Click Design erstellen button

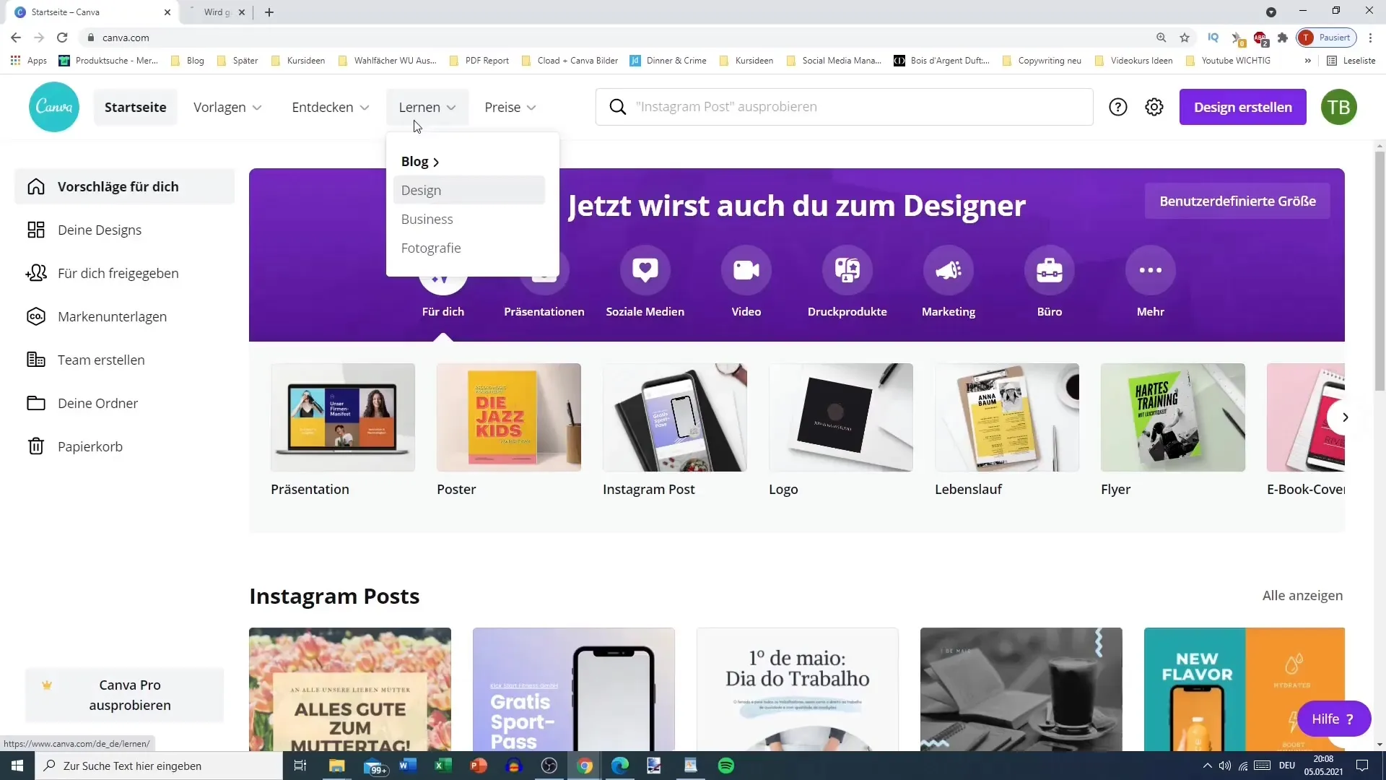tap(1243, 107)
